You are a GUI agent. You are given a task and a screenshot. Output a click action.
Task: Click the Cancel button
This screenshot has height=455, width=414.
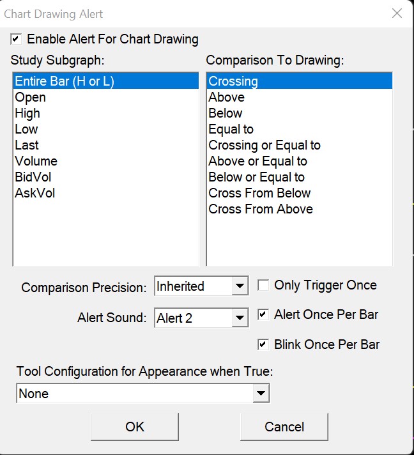tap(284, 427)
